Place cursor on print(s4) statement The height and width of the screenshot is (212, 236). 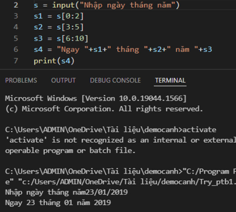click(x=54, y=61)
